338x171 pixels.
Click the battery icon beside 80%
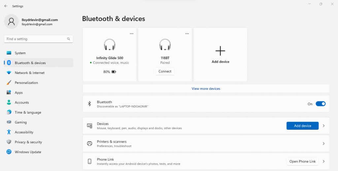pos(114,72)
